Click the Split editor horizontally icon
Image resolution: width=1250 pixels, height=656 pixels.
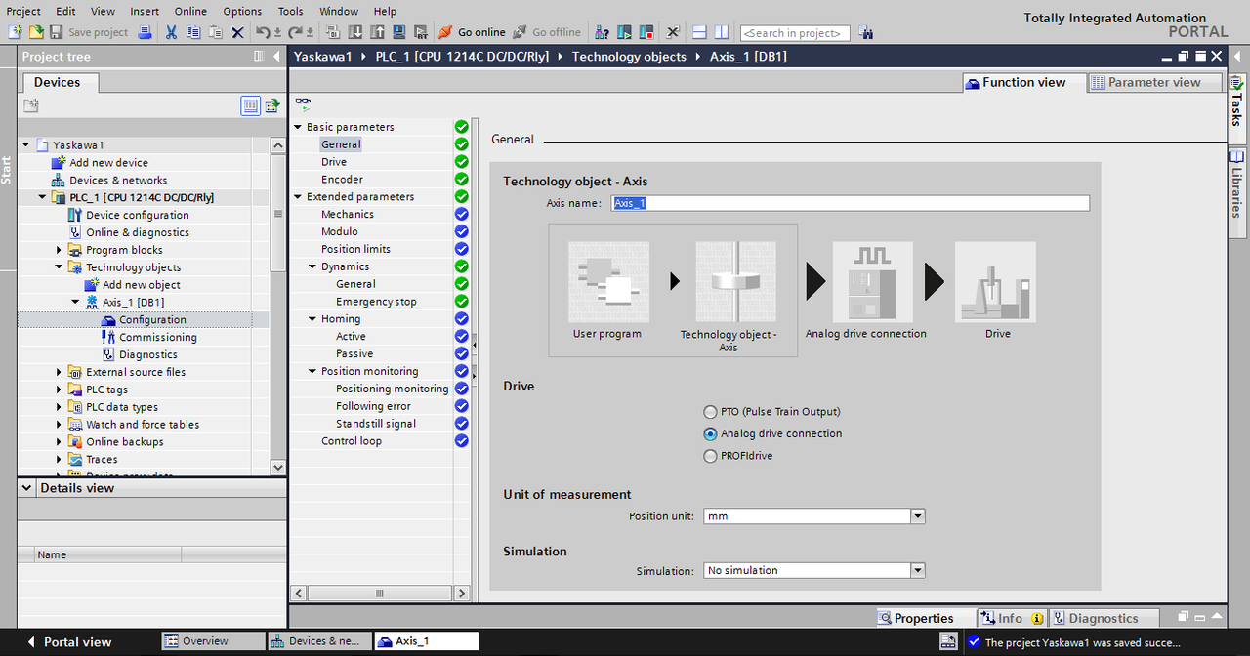(699, 32)
